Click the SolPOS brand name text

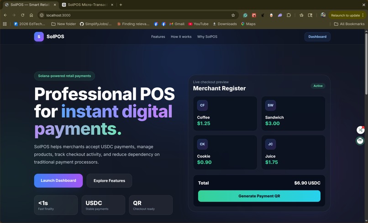tap(55, 36)
